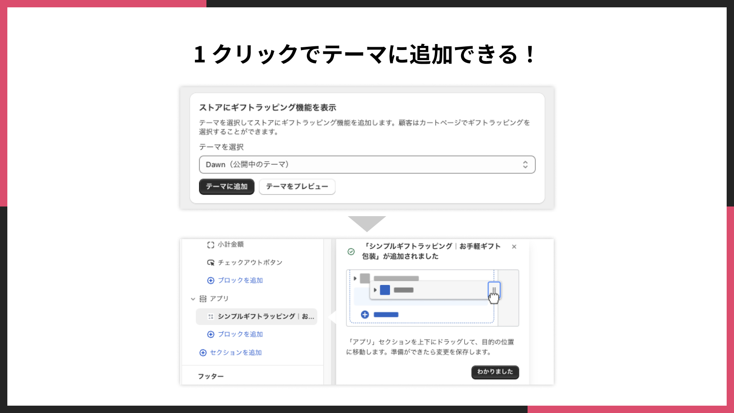Viewport: 734px width, 413px height.
Task: Dismiss the tooltip with its × button
Action: pyautogui.click(x=514, y=246)
